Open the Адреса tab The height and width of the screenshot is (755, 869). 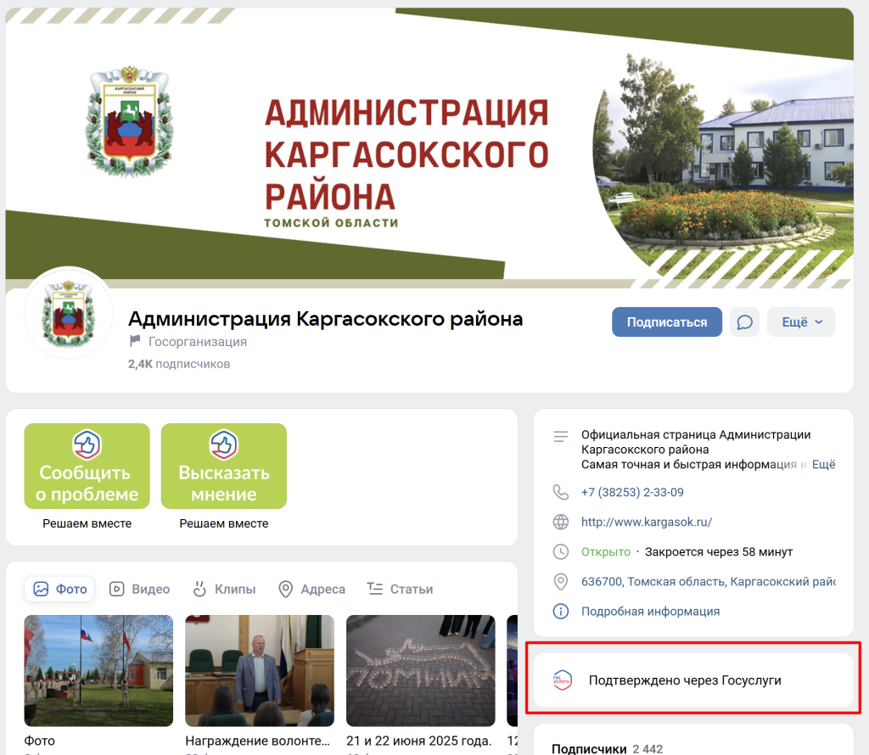311,589
